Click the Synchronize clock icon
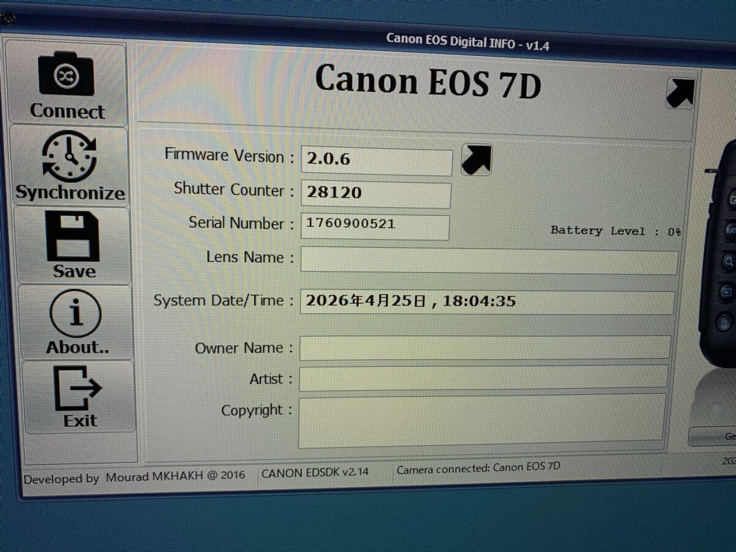The height and width of the screenshot is (552, 736). 69,156
